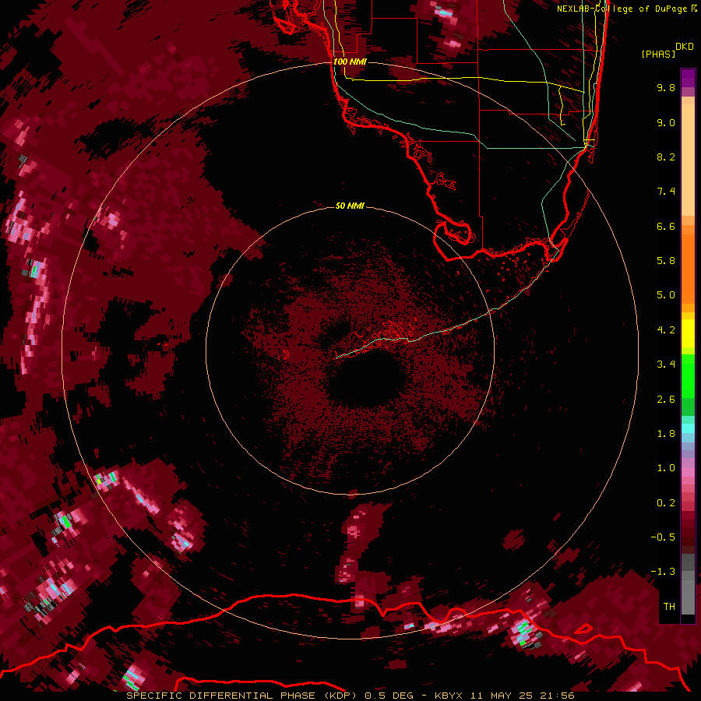The height and width of the screenshot is (701, 701).
Task: Click the 100 NMI range ring label
Action: point(350,62)
